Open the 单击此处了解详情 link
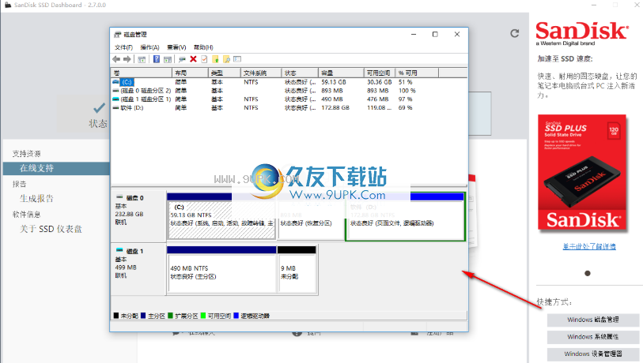 click(x=589, y=246)
